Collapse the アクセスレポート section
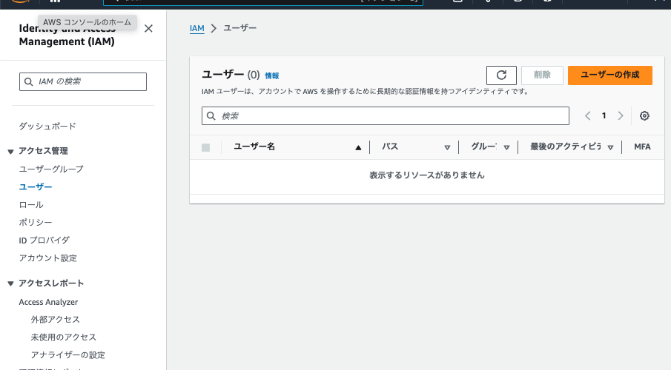671x370 pixels. (10, 283)
